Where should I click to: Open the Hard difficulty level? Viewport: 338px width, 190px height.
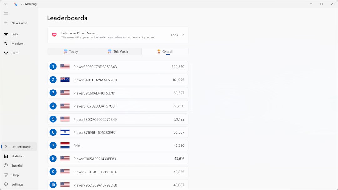click(15, 53)
